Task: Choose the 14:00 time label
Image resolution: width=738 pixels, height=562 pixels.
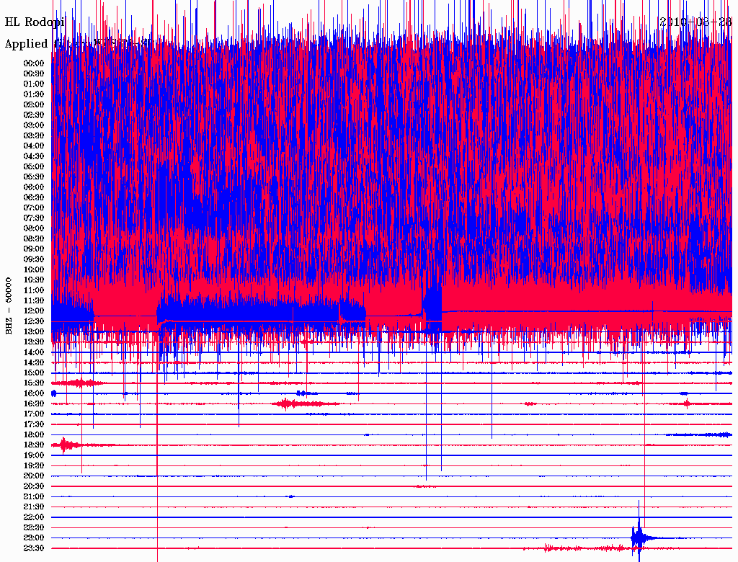Action: 34,352
